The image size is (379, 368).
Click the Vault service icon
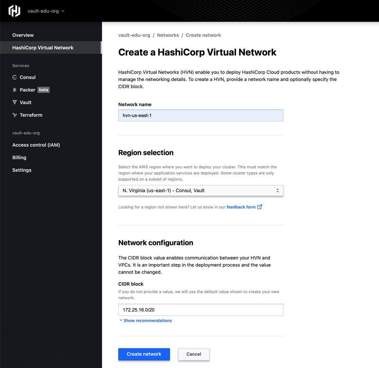[x=15, y=102]
